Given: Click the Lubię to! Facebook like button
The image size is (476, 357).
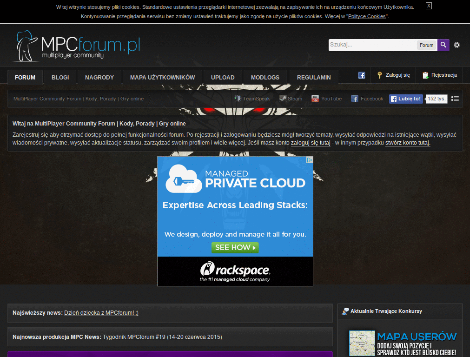Looking at the screenshot, I should point(406,99).
